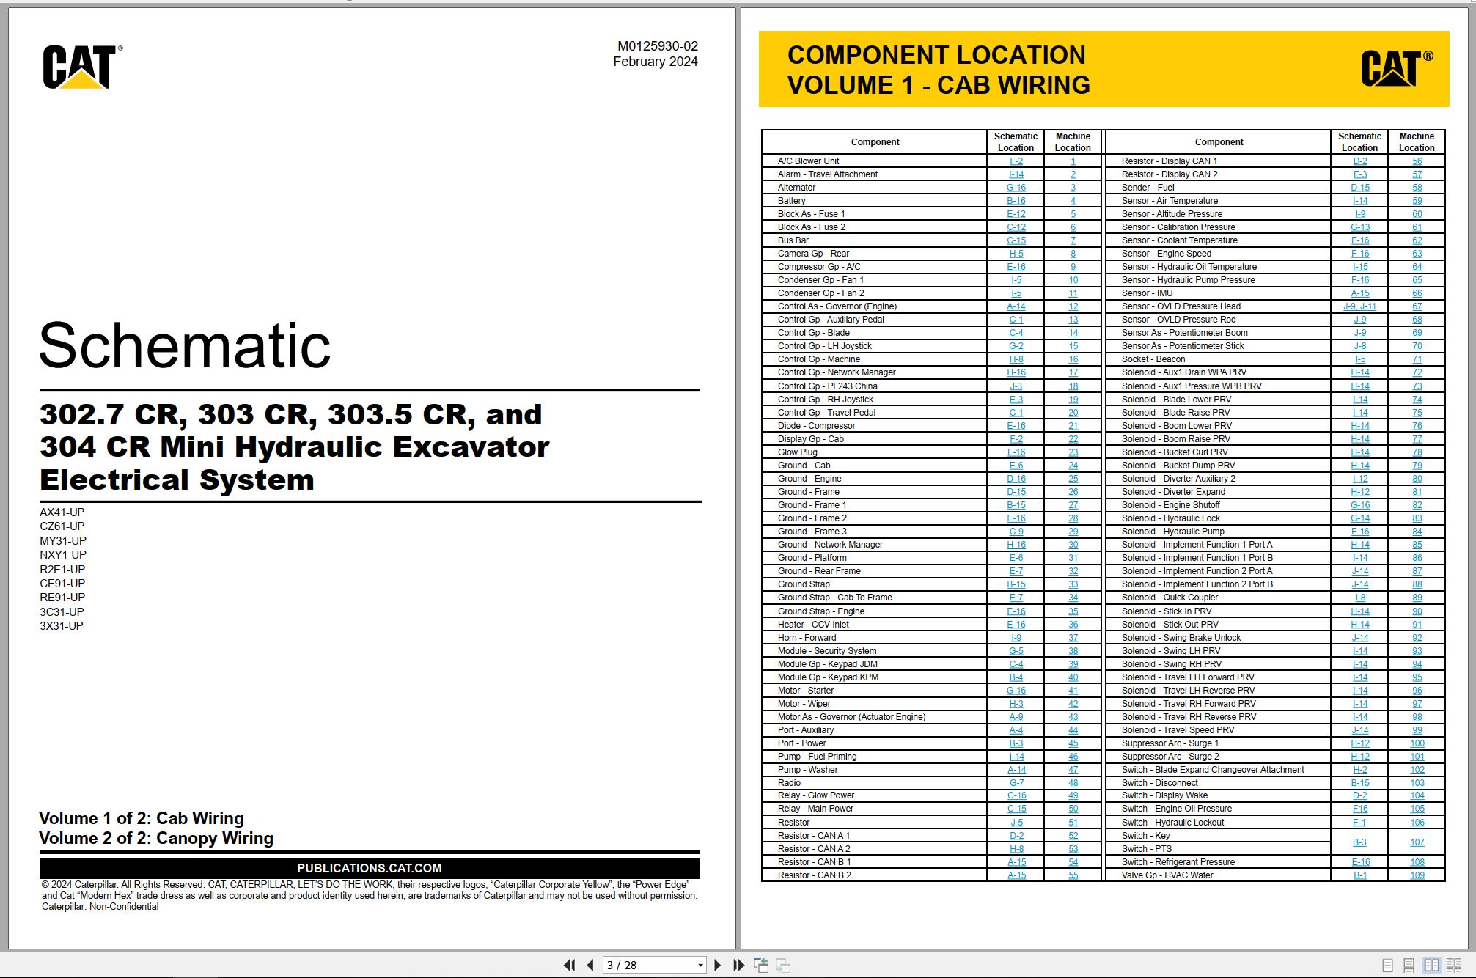Go to the previous page
This screenshot has height=978, width=1476.
(590, 966)
